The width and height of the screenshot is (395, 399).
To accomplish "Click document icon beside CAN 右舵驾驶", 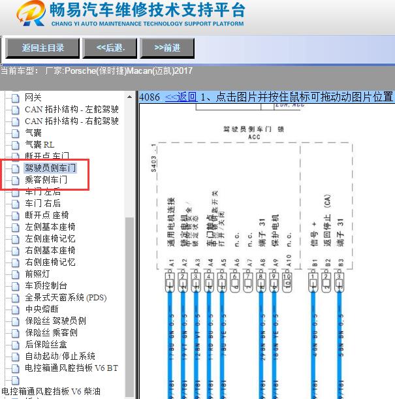I will pos(16,121).
